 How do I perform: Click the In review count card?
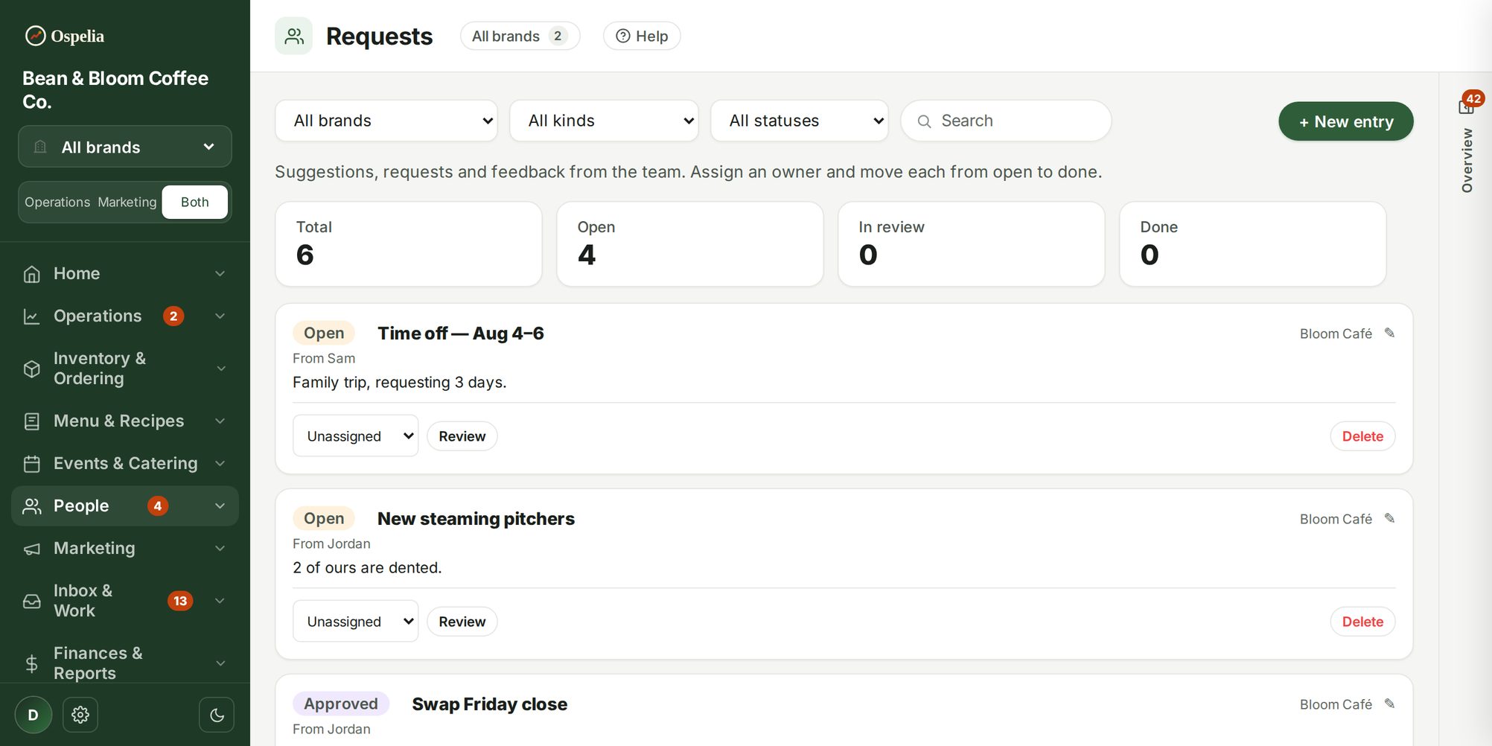coord(972,244)
